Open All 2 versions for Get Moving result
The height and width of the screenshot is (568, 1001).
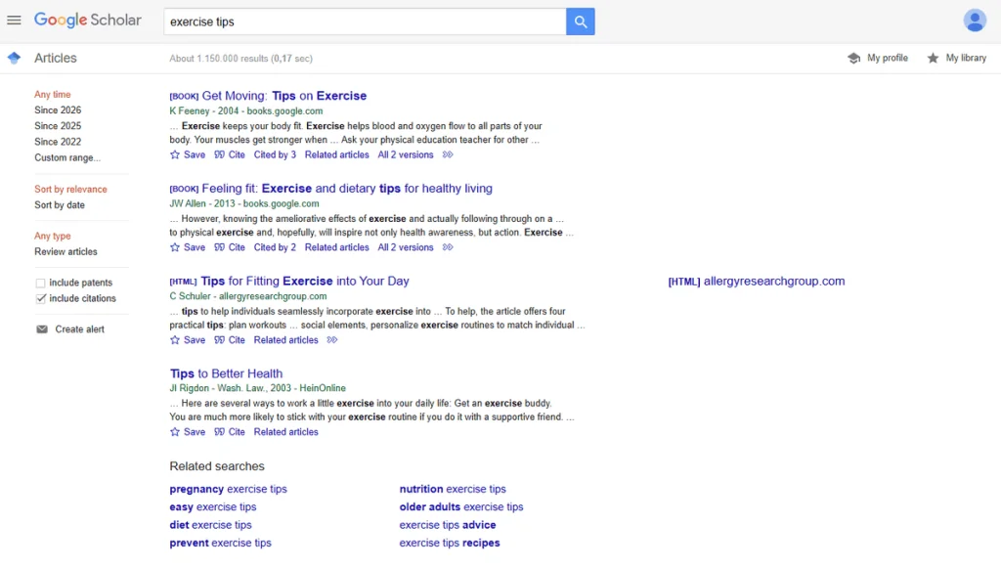[x=405, y=154]
